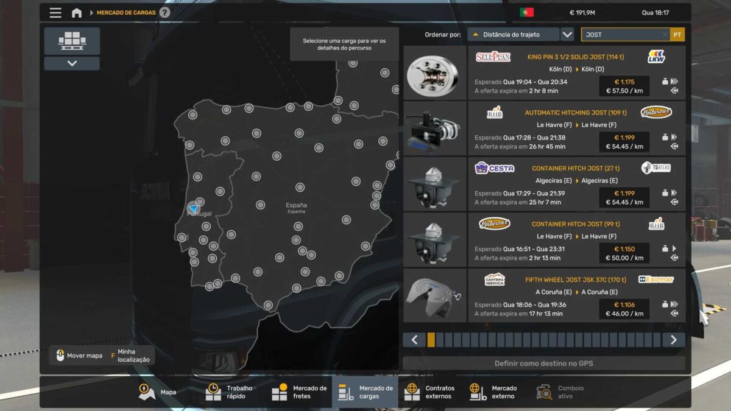This screenshot has width=731, height=411.
Task: Toggle sort direction on Distância do trajeto
Action: [476, 35]
